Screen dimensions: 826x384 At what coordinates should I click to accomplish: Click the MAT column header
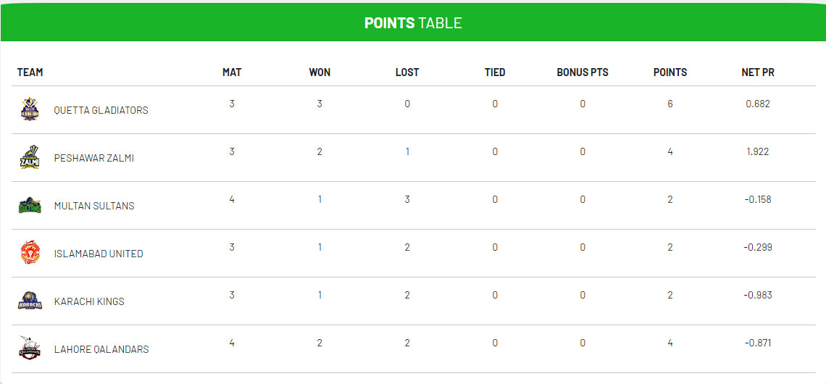pos(232,72)
